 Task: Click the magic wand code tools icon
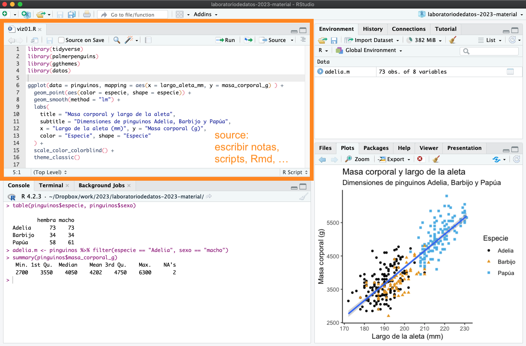tap(129, 40)
